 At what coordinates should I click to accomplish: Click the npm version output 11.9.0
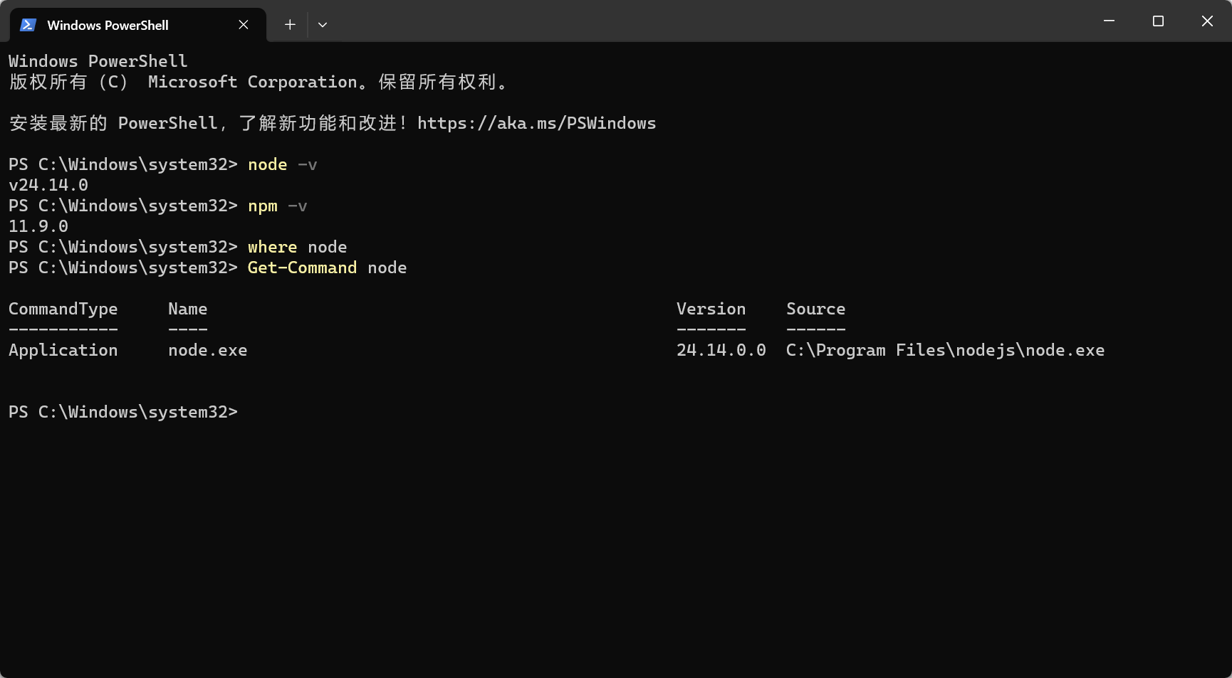click(38, 226)
